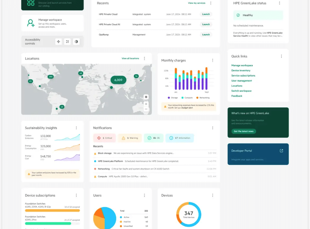Filter notifications by 6 Warning
The height and width of the screenshot is (229, 310).
tap(130, 138)
